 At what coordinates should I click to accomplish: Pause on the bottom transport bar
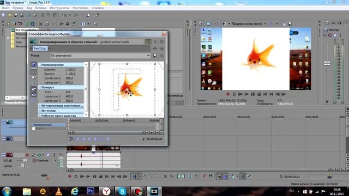(x=94, y=176)
